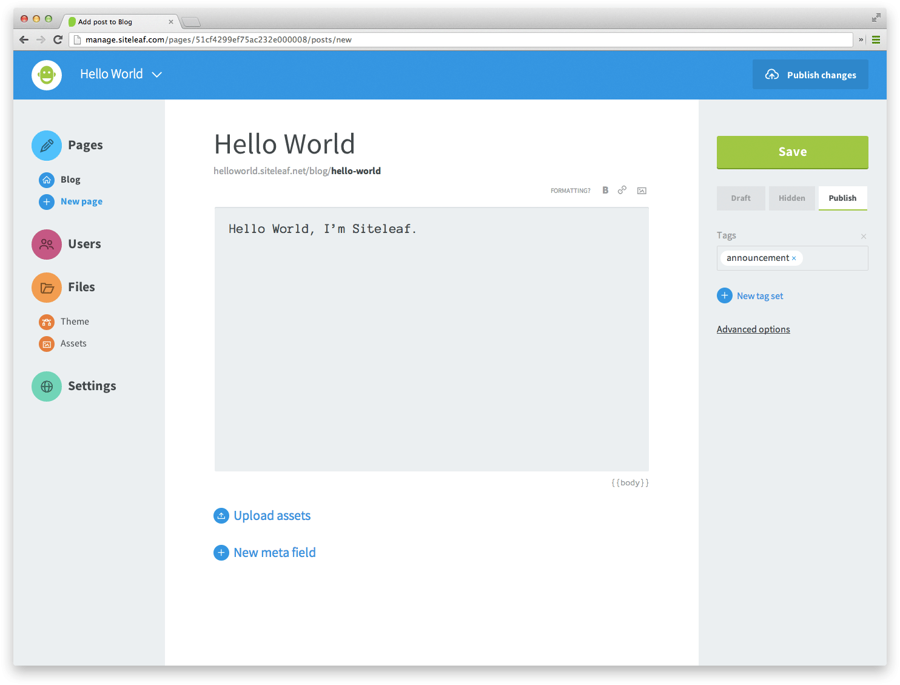Apply bold formatting with B icon

(x=605, y=191)
